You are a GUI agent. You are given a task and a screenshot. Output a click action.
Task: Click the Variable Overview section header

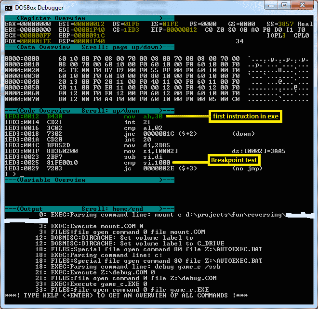point(90,180)
